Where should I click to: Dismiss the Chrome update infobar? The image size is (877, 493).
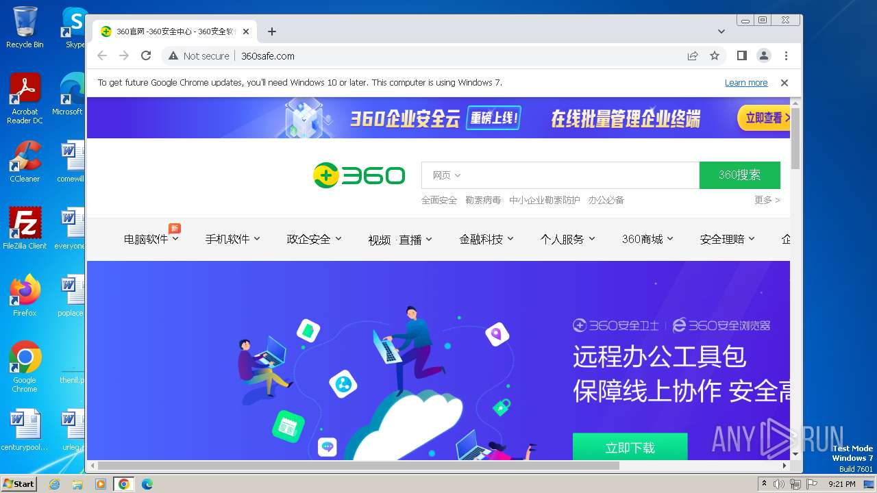(x=785, y=83)
